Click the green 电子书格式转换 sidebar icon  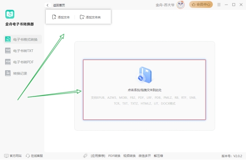coord(8,39)
